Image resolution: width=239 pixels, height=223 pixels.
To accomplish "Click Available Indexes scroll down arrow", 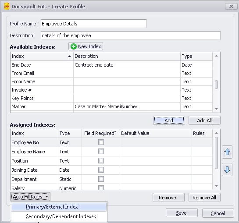I will [x=216, y=109].
